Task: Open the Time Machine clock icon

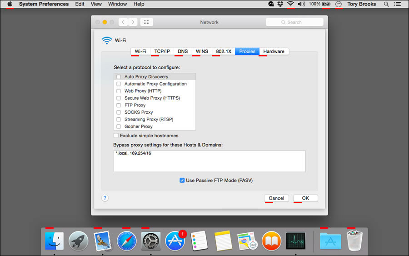Action: tap(338, 4)
